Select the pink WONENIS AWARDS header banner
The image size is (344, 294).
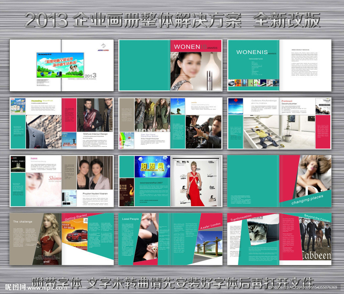[x=196, y=46]
